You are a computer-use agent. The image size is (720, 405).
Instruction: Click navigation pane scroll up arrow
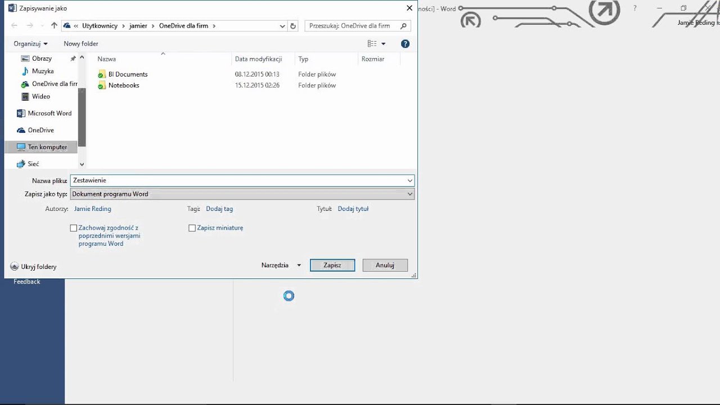(82, 58)
